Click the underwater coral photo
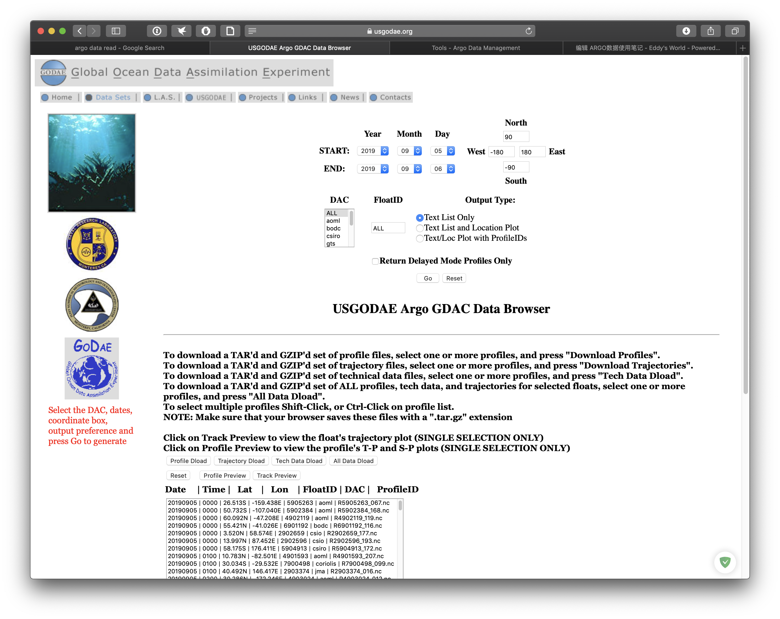 tap(92, 163)
